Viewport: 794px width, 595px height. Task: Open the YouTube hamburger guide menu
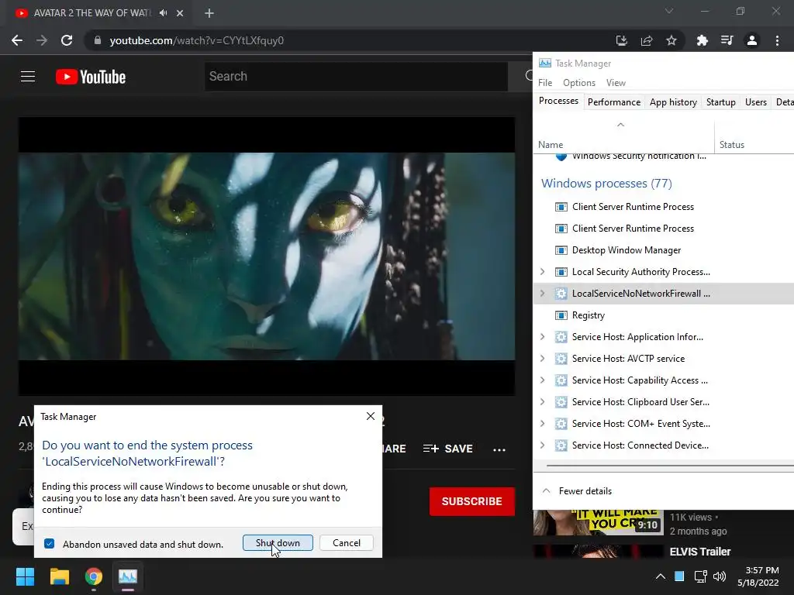pyautogui.click(x=28, y=77)
